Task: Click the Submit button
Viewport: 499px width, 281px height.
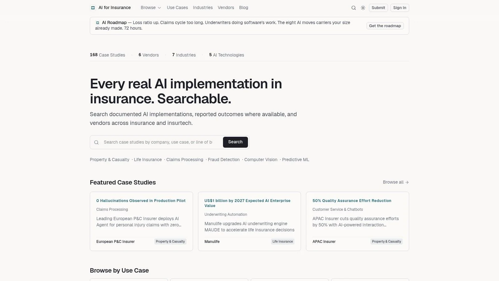Action: [378, 8]
